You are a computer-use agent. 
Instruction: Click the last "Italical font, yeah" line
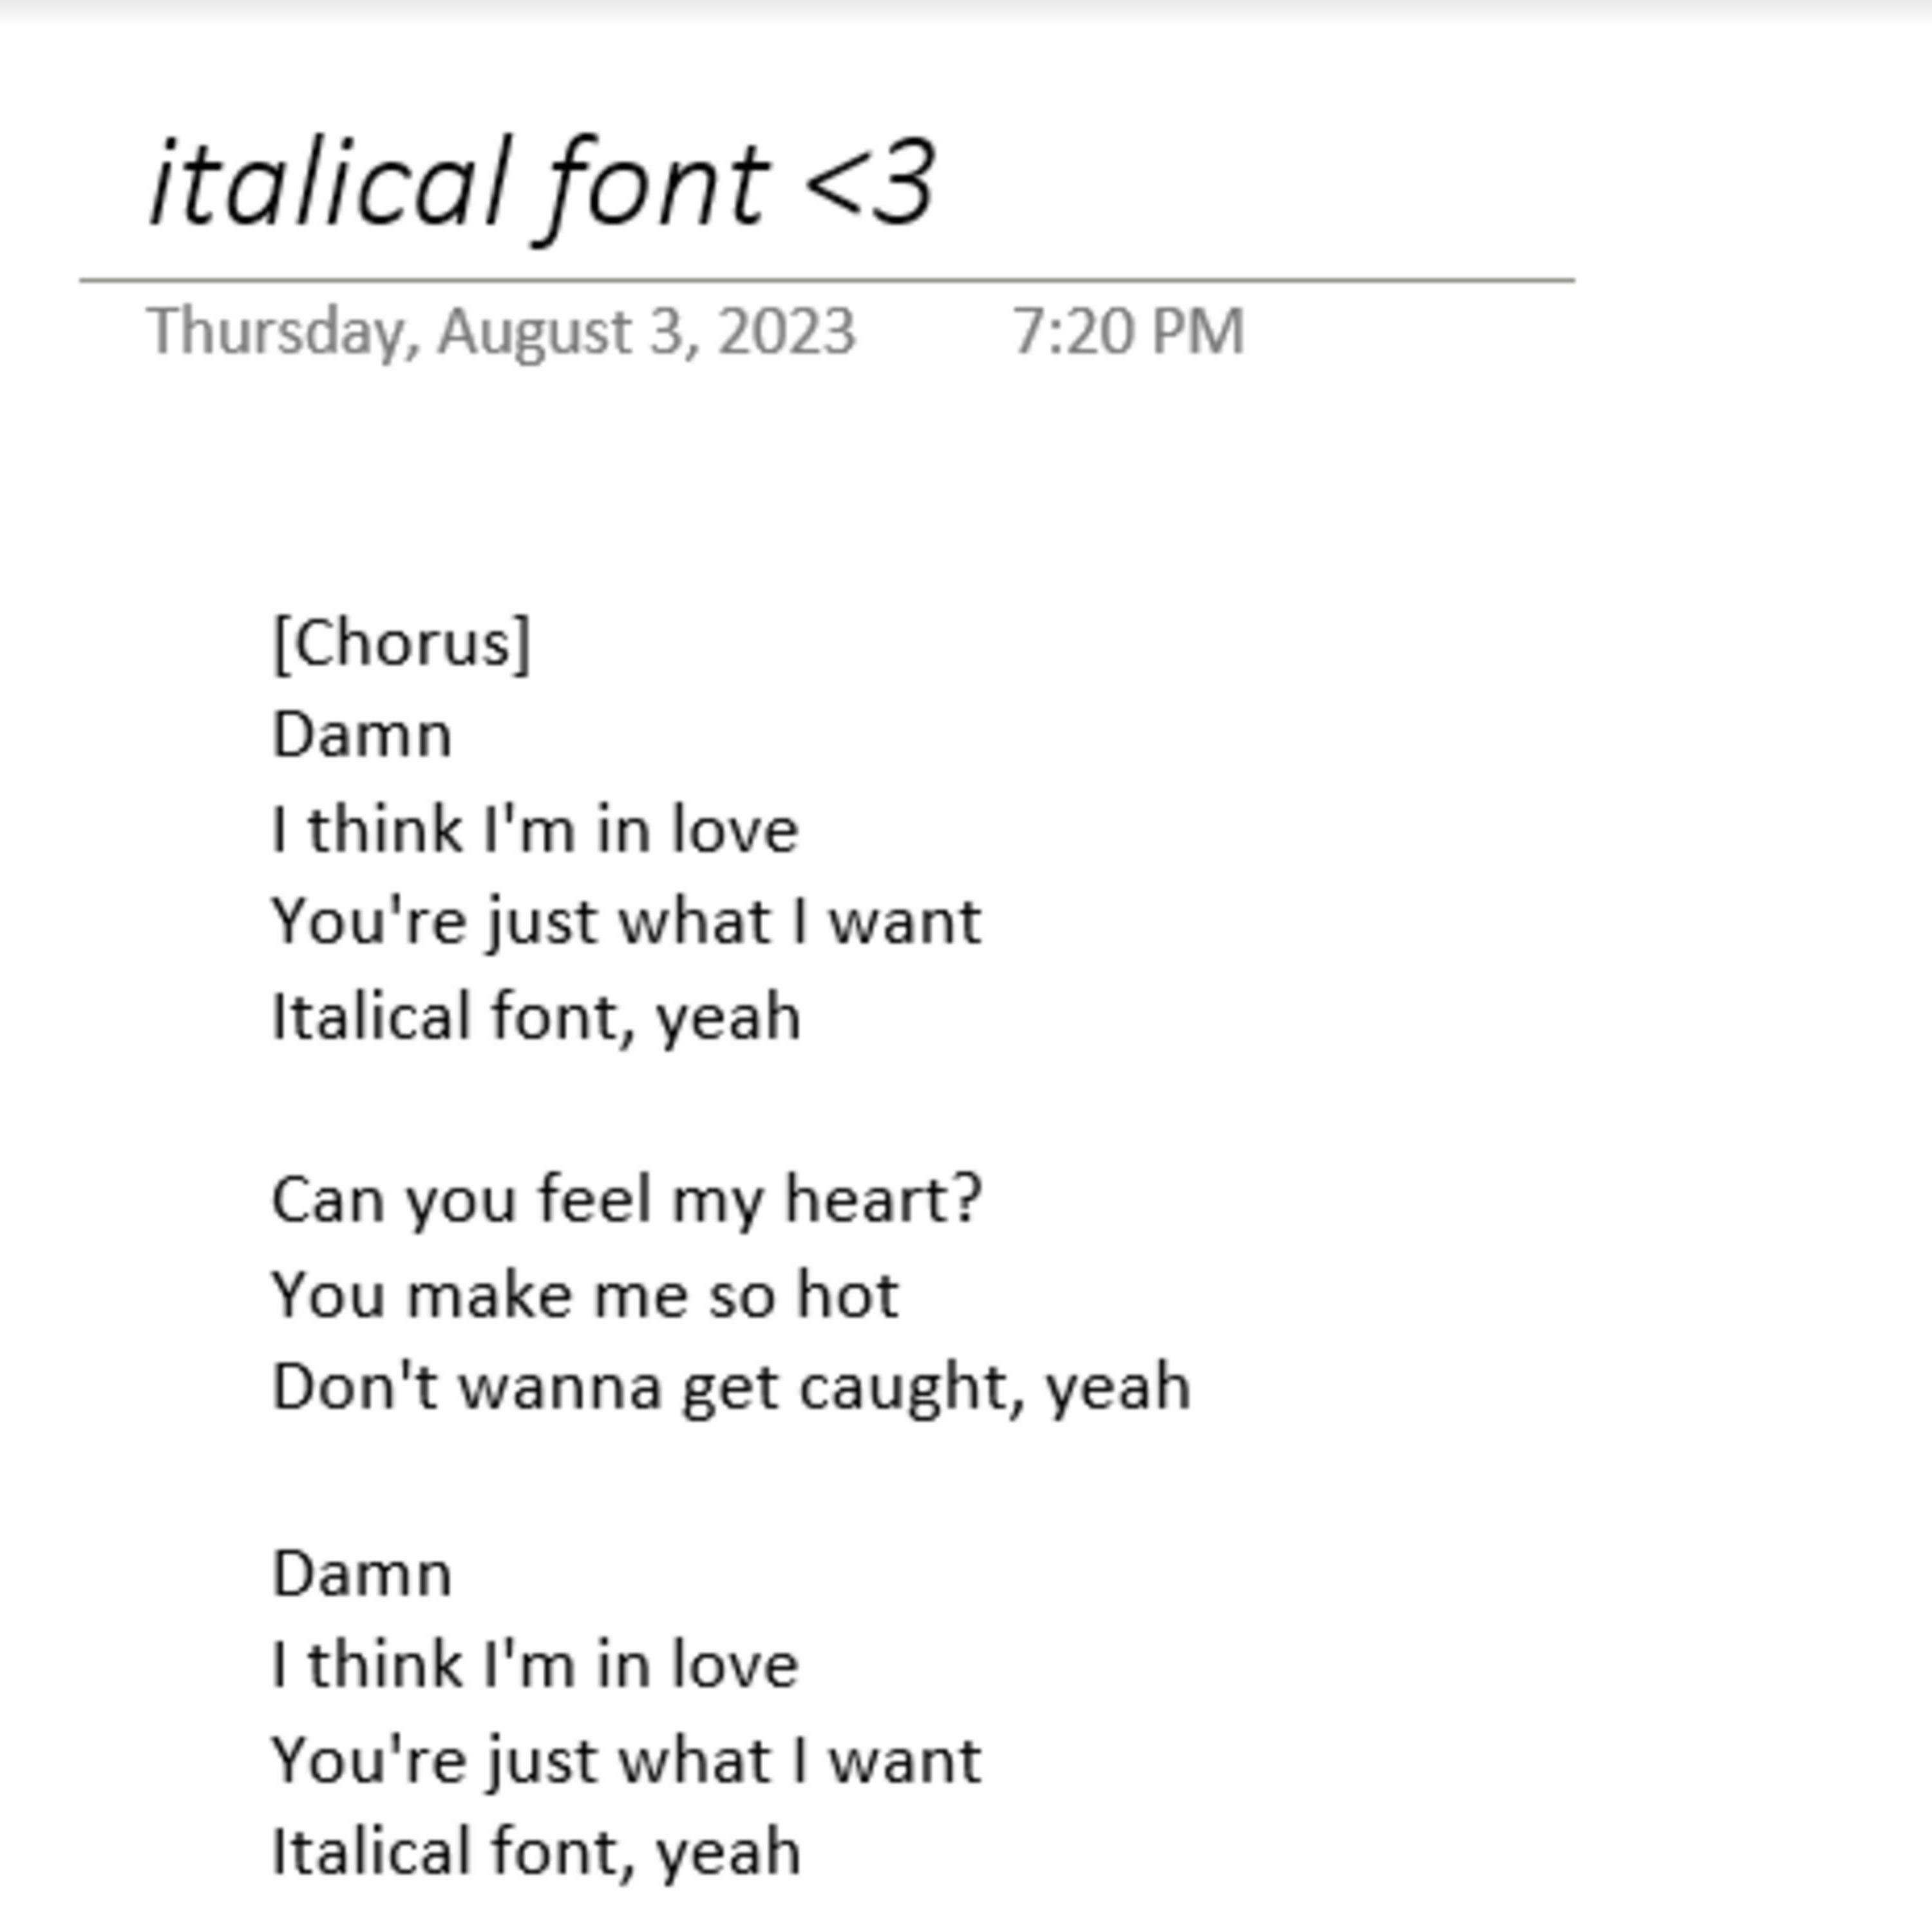click(536, 1851)
